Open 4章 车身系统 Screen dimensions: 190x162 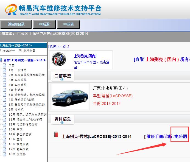18,85
